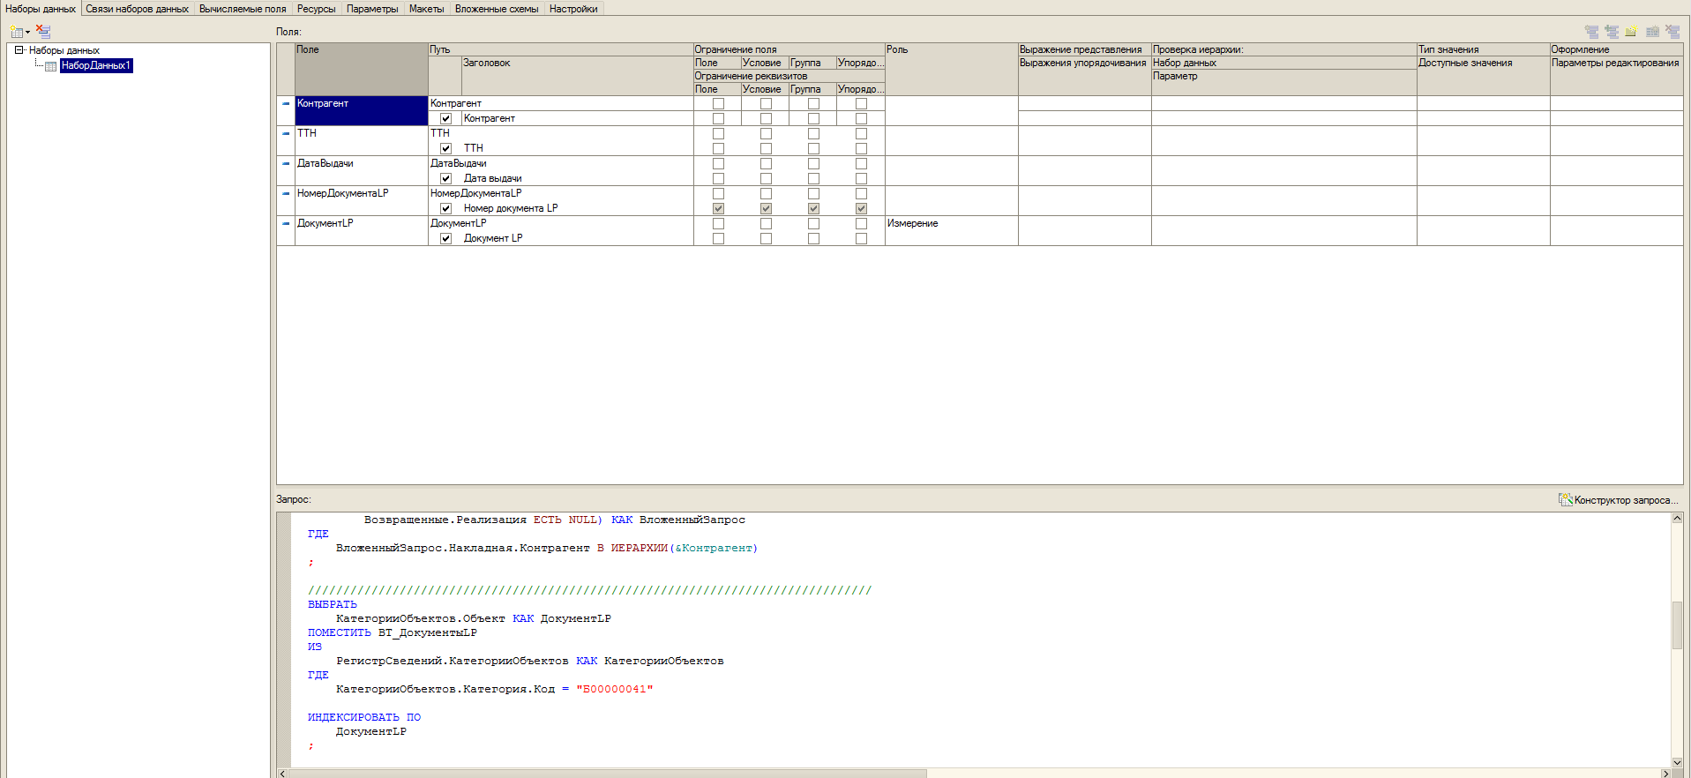Click the Конструктор запроса wand icon

1565,500
